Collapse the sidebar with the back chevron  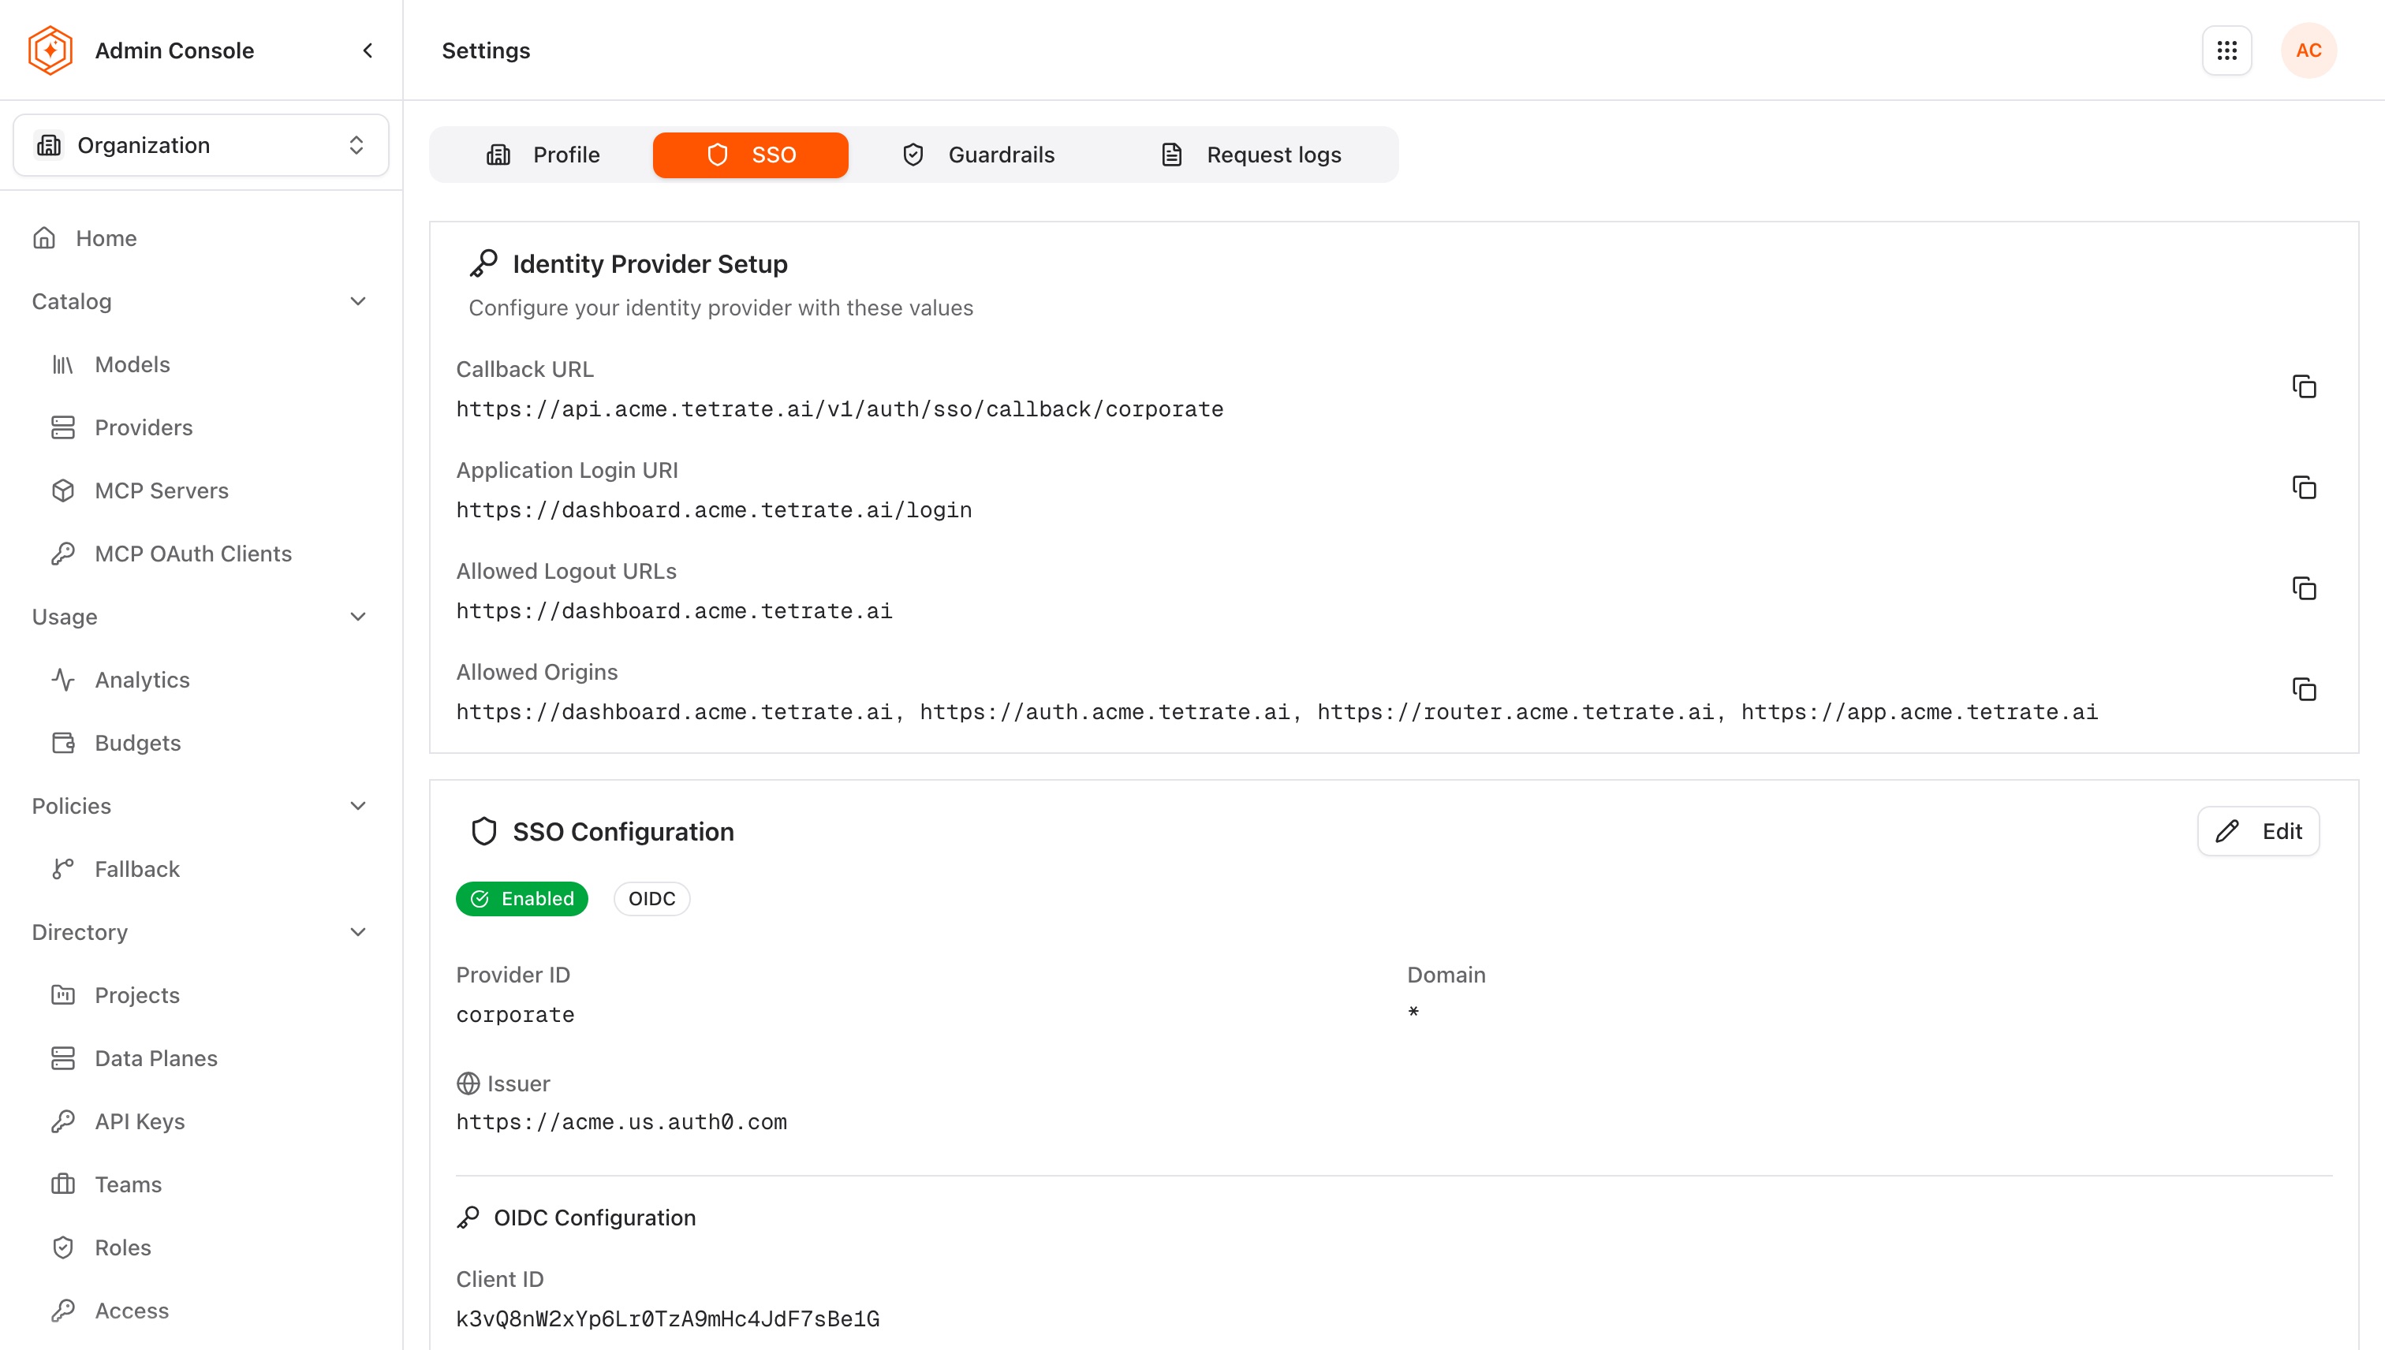pyautogui.click(x=368, y=50)
